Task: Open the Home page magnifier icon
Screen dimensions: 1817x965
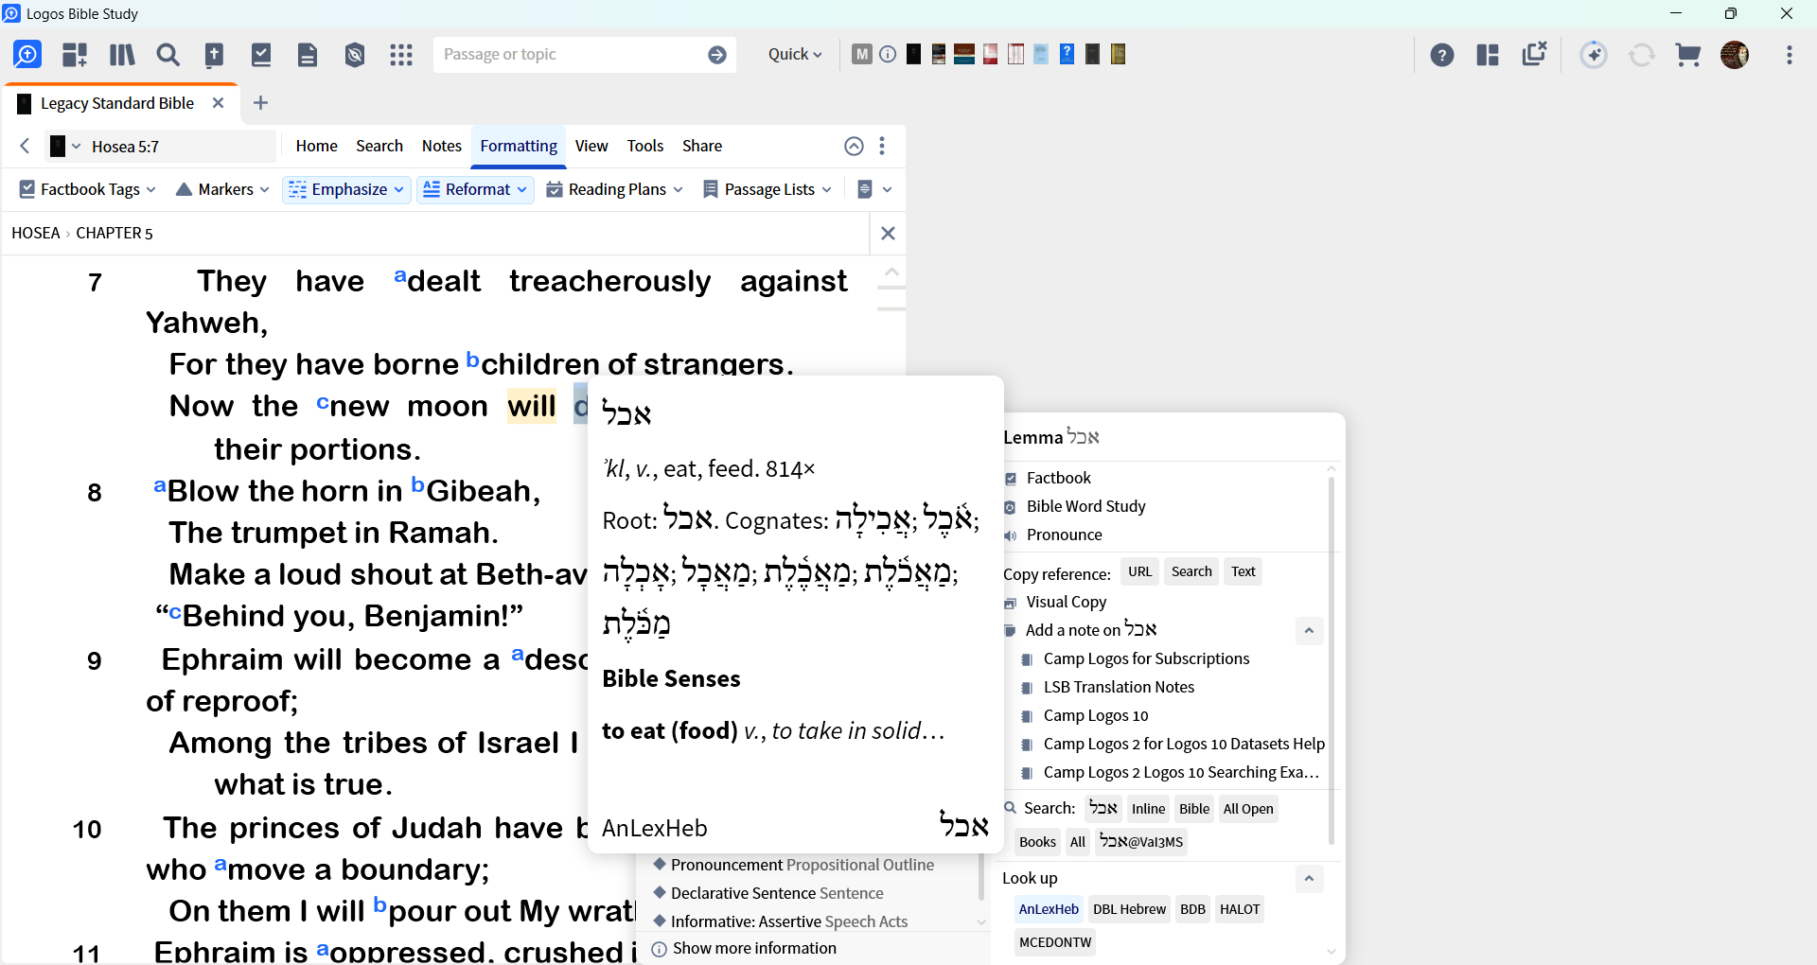Action: click(x=27, y=55)
